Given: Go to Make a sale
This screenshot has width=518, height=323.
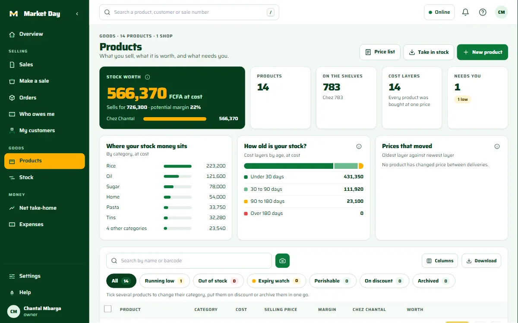Looking at the screenshot, I should (x=44, y=81).
